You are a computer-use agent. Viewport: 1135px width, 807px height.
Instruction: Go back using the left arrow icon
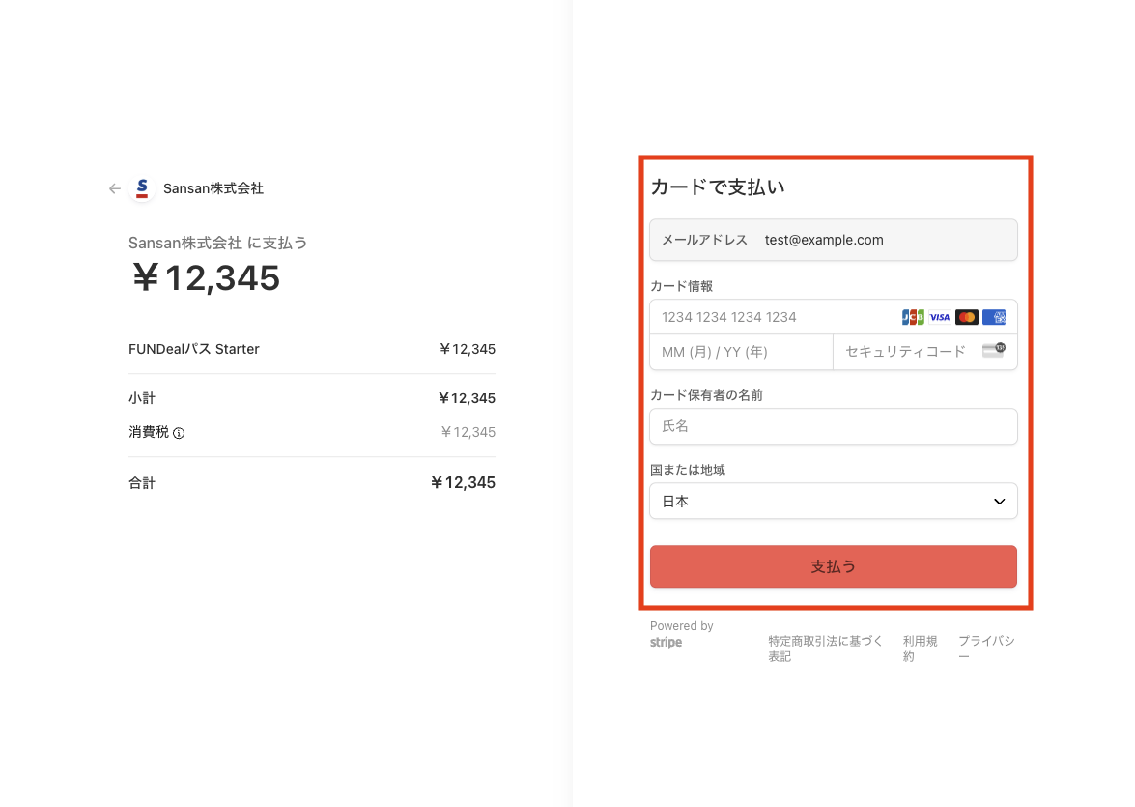[114, 188]
